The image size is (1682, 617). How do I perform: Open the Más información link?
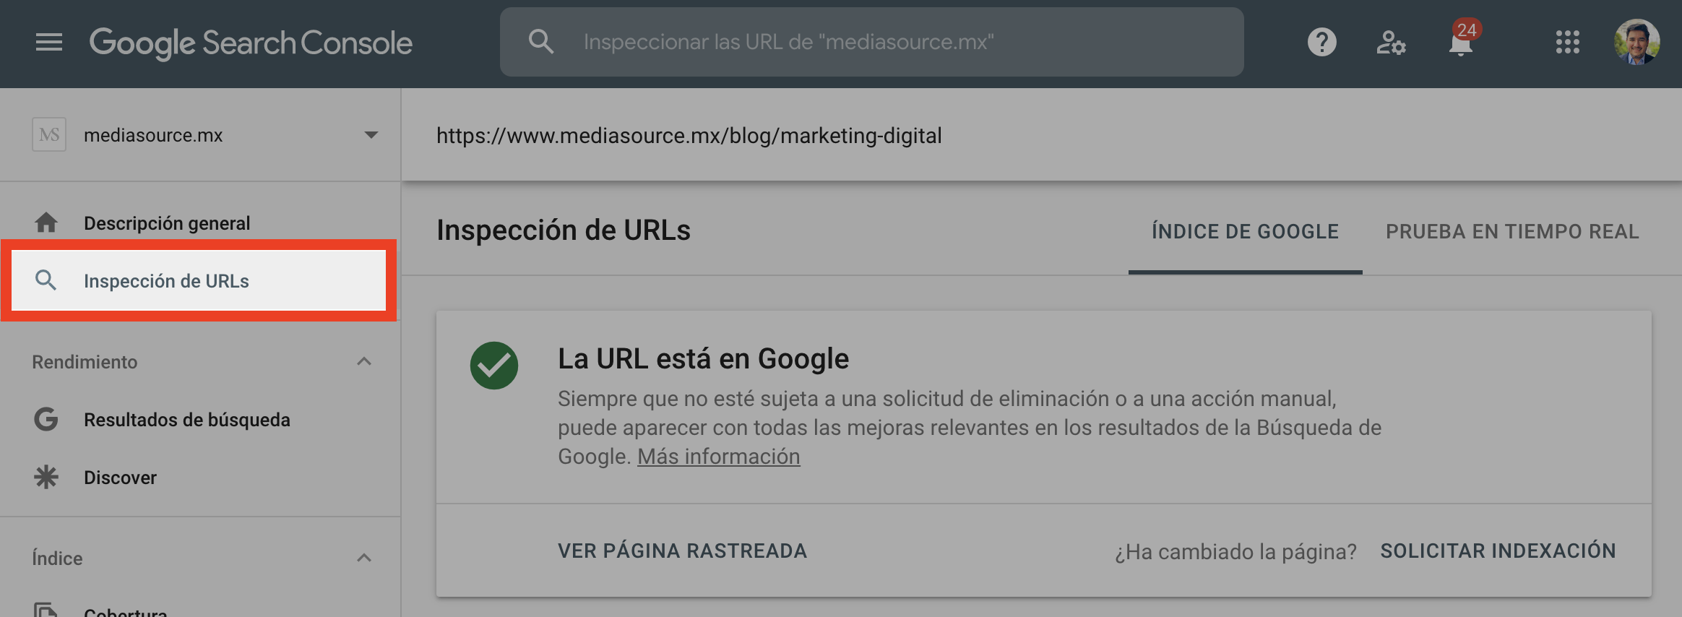[x=718, y=457]
